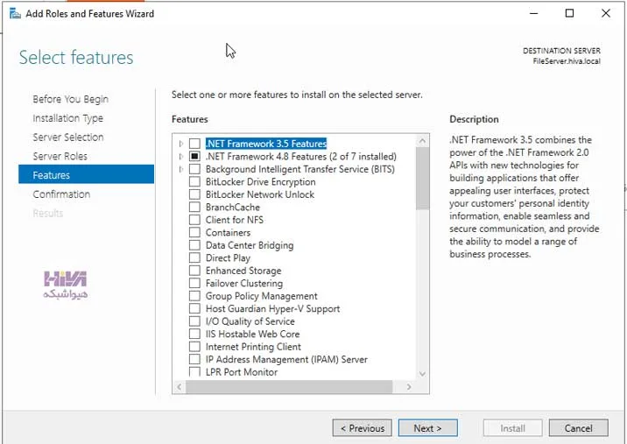Select 'Data Center Bridging' label text
The width and height of the screenshot is (627, 444).
click(250, 245)
